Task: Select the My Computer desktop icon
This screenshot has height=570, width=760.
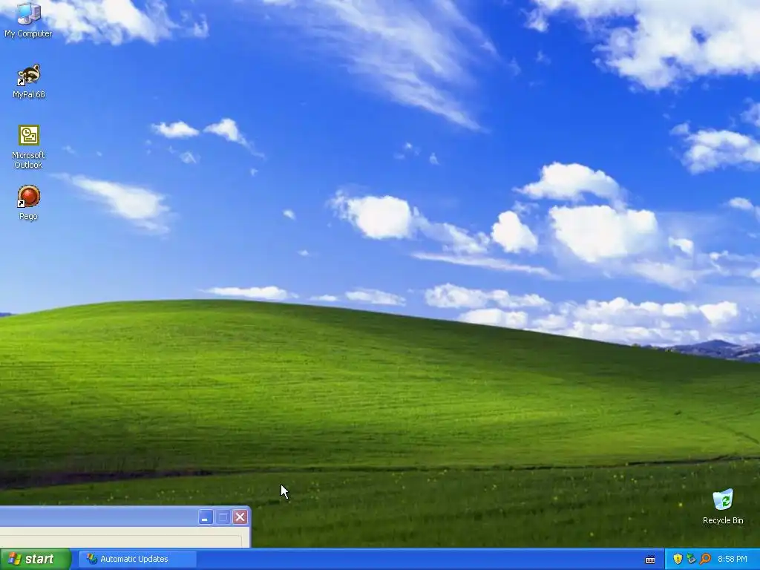Action: (x=28, y=20)
